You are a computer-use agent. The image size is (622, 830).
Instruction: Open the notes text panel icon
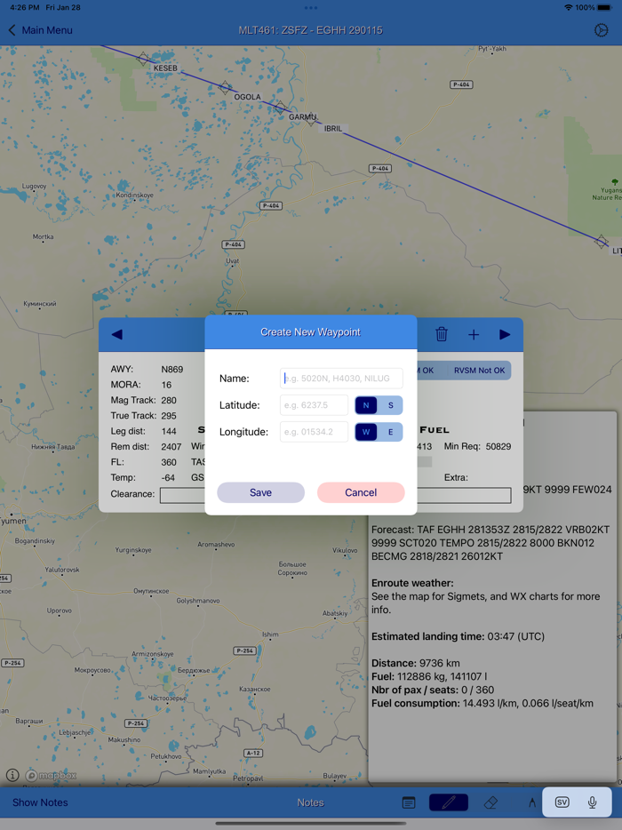pos(409,802)
